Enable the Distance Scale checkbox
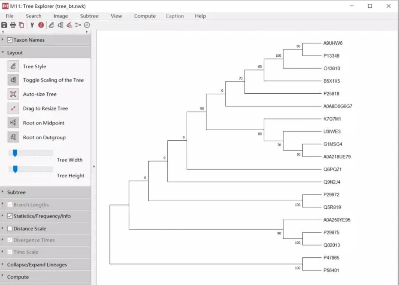The height and width of the screenshot is (285, 399). [x=10, y=229]
